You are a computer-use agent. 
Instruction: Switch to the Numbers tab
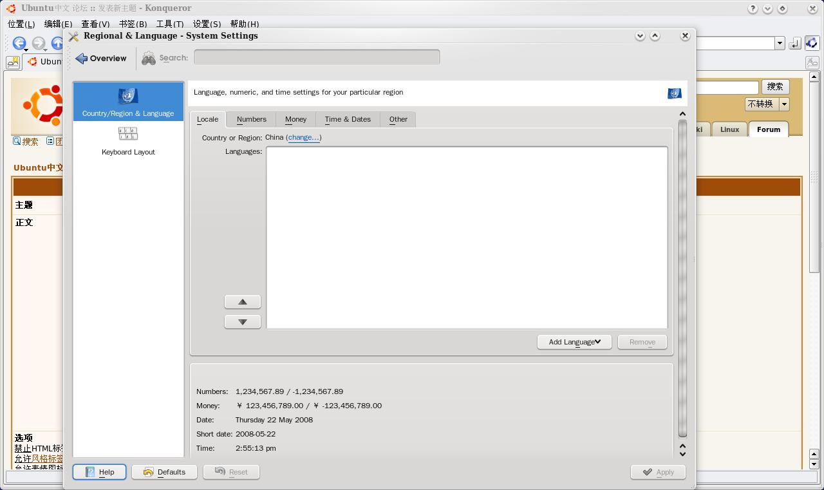251,119
